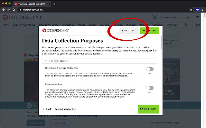The height and width of the screenshot is (128, 206).
Task: Click the Try for free button
Action: click(36, 123)
